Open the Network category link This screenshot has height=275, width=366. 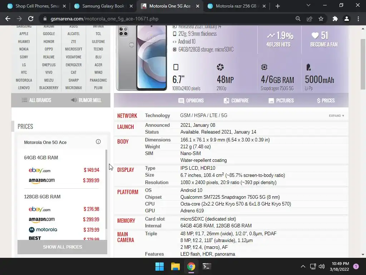point(127,116)
